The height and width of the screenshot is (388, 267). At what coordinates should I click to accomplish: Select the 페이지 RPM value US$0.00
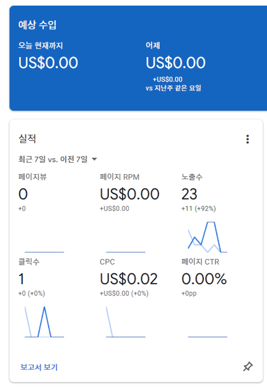pos(129,194)
